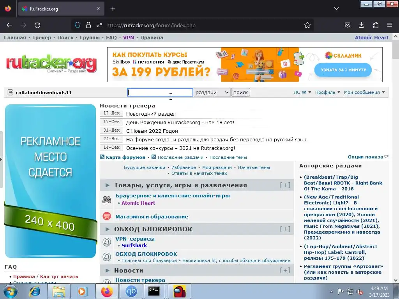Click [+] toggle on Товары, услуги row
The height and width of the screenshot is (299, 399).
(285, 185)
